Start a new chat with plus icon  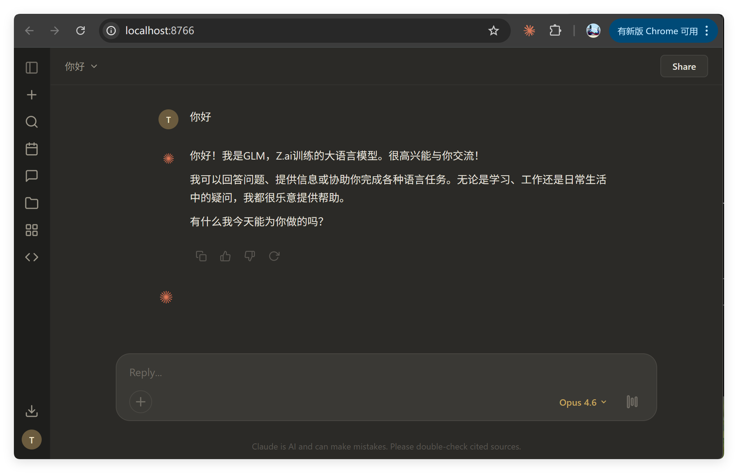point(32,95)
